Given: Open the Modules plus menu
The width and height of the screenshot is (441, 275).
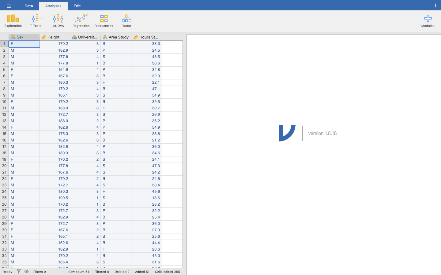Looking at the screenshot, I should click(428, 21).
